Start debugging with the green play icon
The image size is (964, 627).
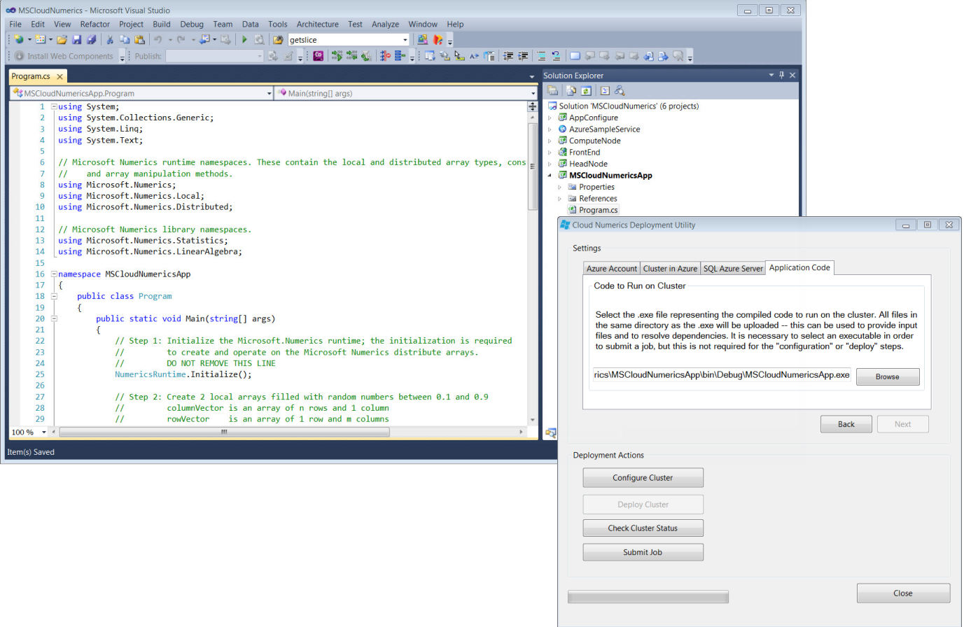(244, 40)
